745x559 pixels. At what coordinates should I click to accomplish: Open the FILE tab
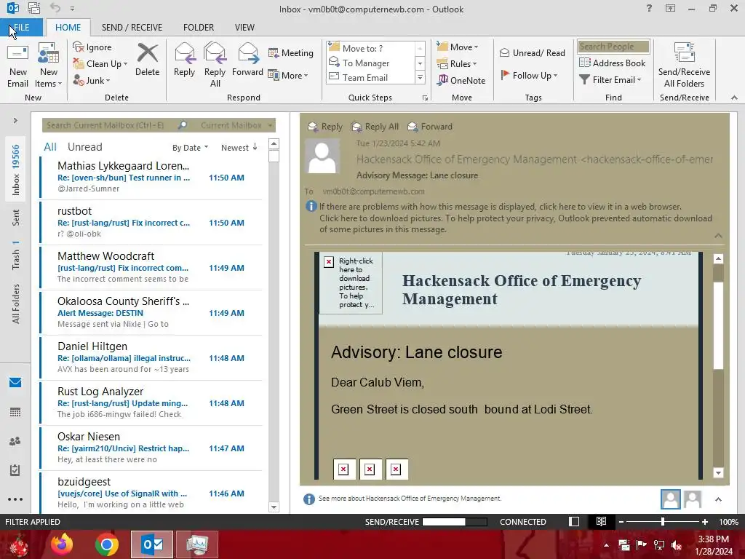click(x=21, y=27)
